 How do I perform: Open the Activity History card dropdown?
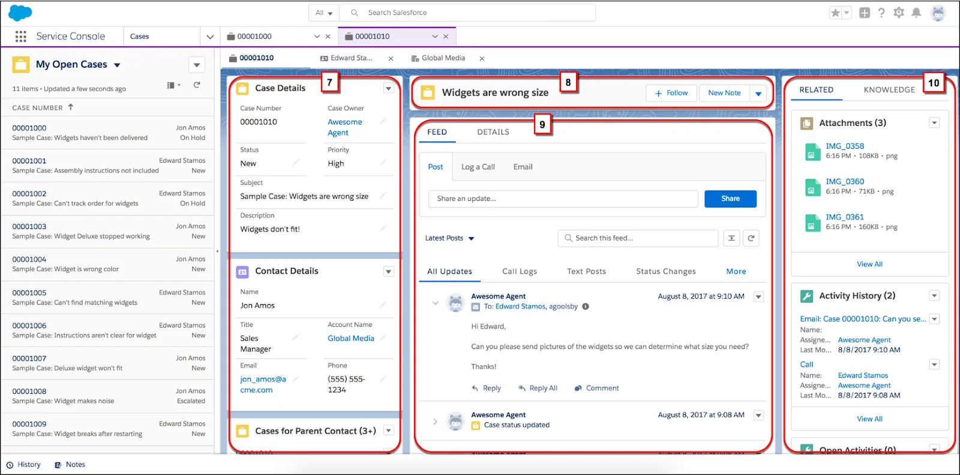pyautogui.click(x=934, y=296)
